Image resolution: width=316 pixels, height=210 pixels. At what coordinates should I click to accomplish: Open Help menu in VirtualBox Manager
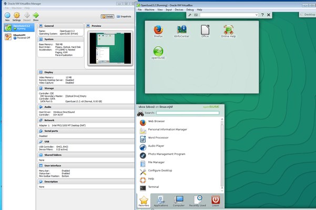pyautogui.click(x=27, y=8)
